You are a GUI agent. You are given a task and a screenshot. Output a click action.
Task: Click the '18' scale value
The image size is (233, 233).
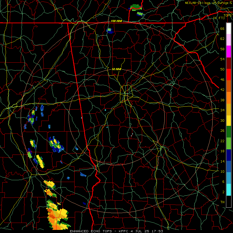[222, 151]
